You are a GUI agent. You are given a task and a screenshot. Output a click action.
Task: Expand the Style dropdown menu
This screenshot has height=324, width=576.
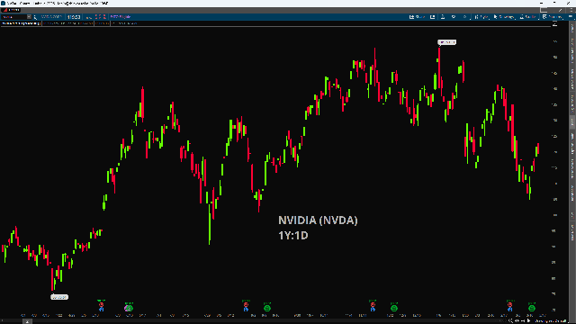pos(481,17)
